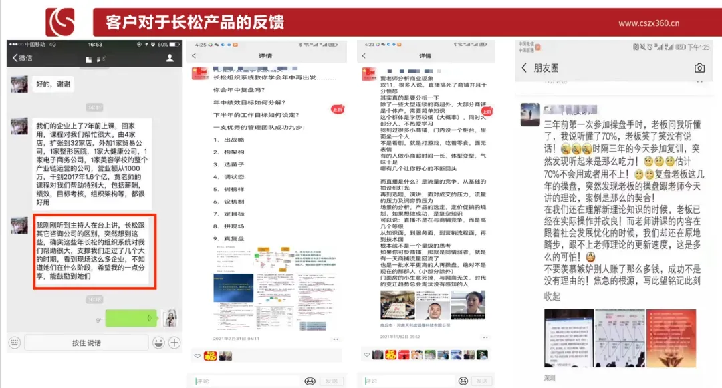
Task: Tap own avatar next to voice message
Action: (x=170, y=318)
